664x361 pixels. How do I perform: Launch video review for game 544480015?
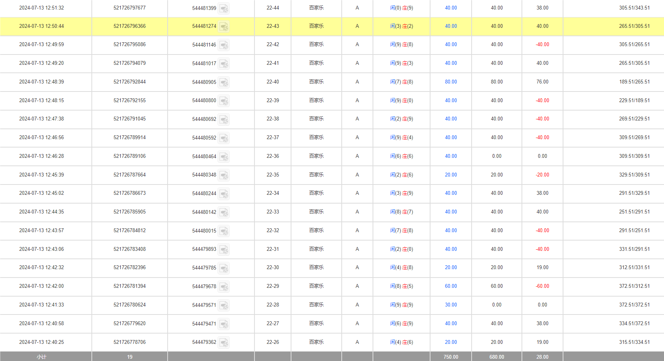(x=224, y=231)
